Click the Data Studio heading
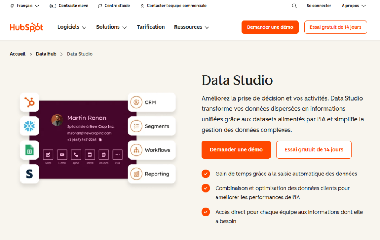 click(237, 80)
